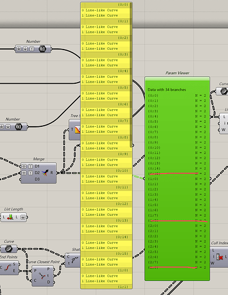Select the {0;14} branch row in Param Viewer
Viewport: 228px width, 295px height.
177,169
